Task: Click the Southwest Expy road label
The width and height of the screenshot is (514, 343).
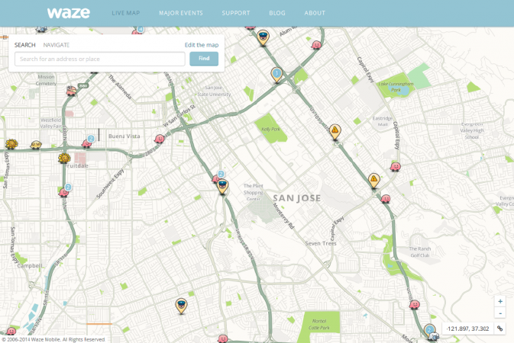Action: coord(110,184)
